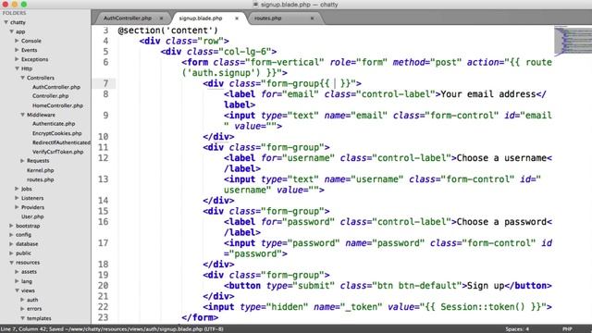592x333 pixels.
Task: Select the signup.blade.php tab
Action: point(201,18)
